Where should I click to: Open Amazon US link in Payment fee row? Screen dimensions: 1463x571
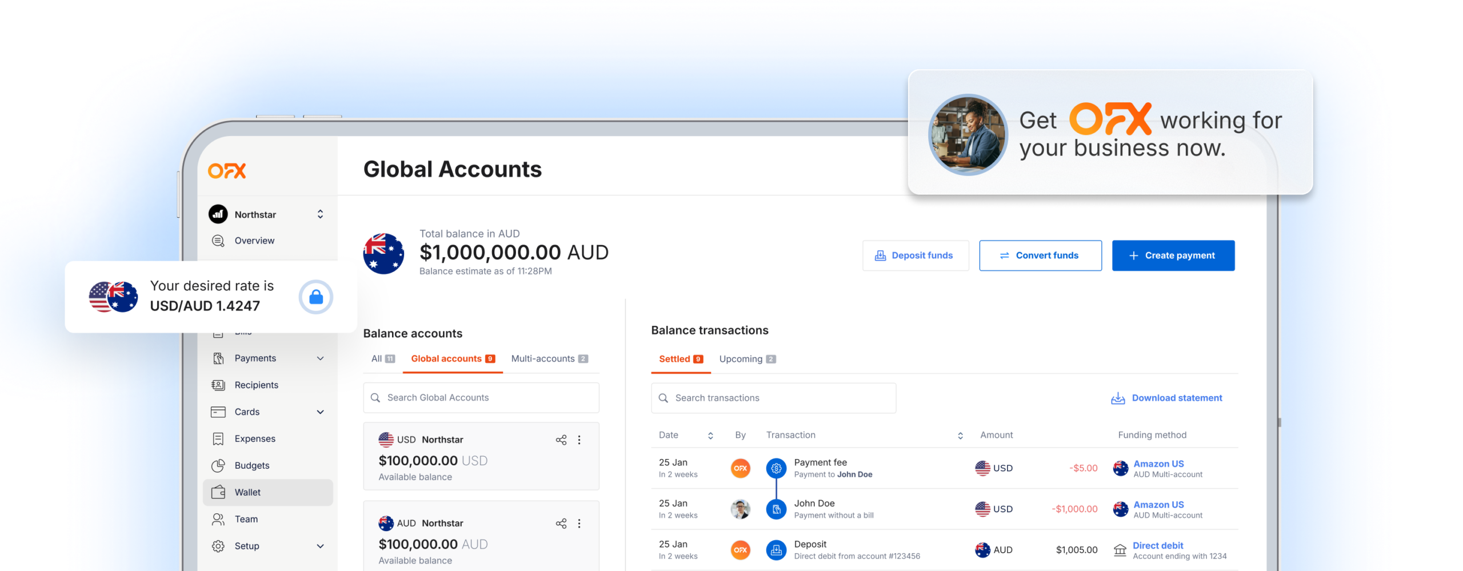[x=1158, y=464]
